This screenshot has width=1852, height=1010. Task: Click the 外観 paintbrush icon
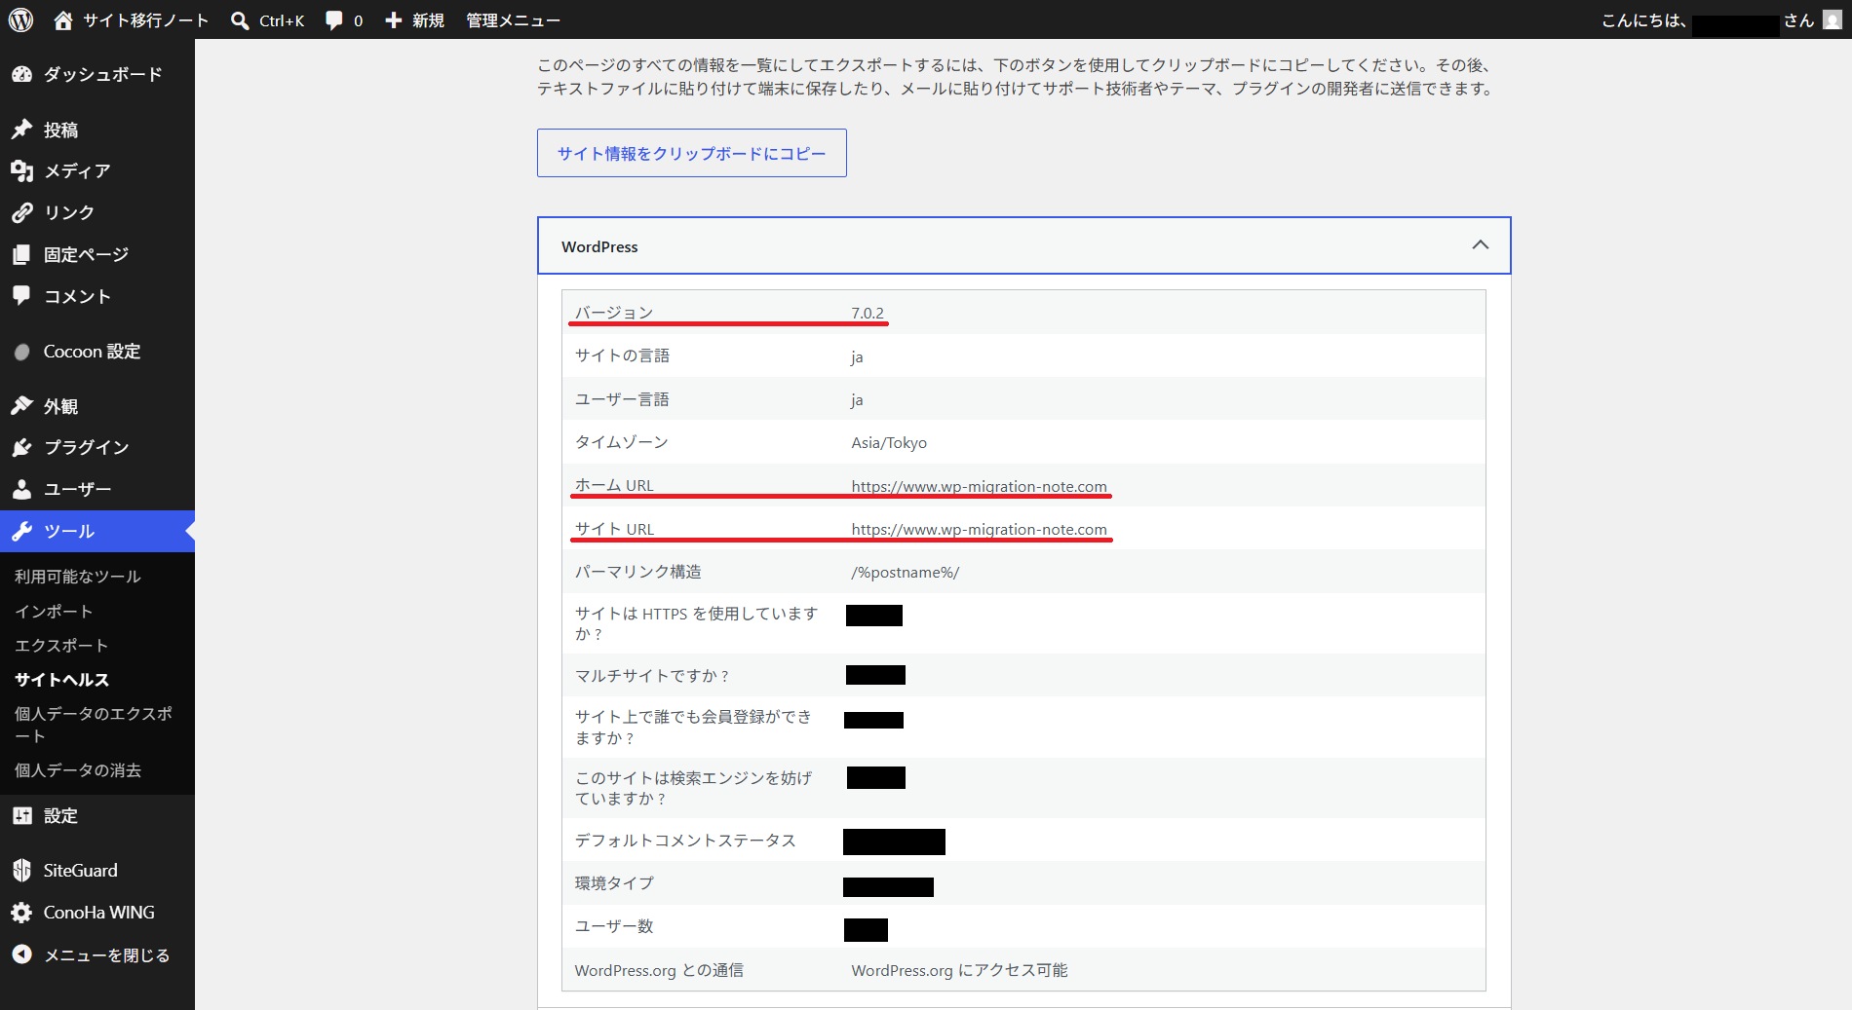tap(21, 406)
